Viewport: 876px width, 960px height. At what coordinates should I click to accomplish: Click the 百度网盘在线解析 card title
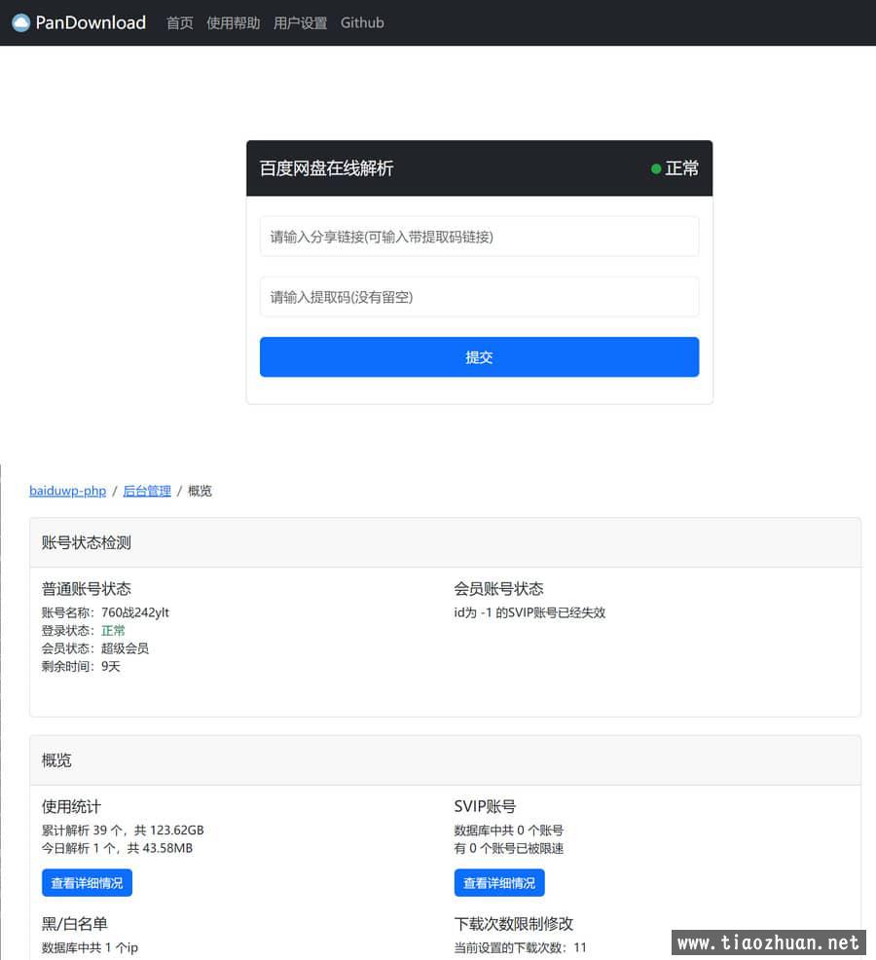[x=326, y=168]
